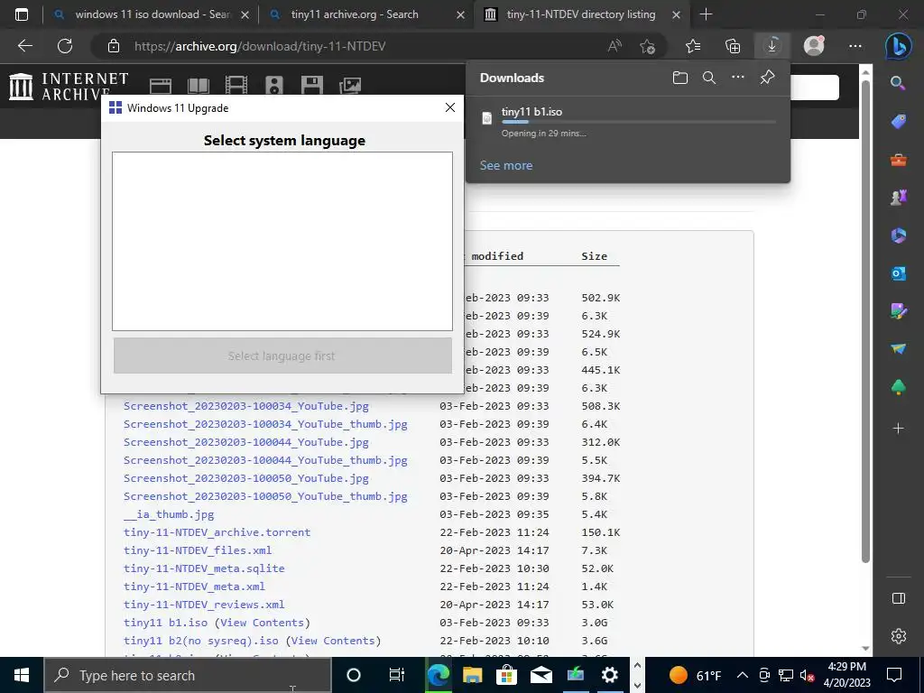Viewport: 924px width, 693px height.
Task: Open Windows Start menu
Action: coord(22,675)
